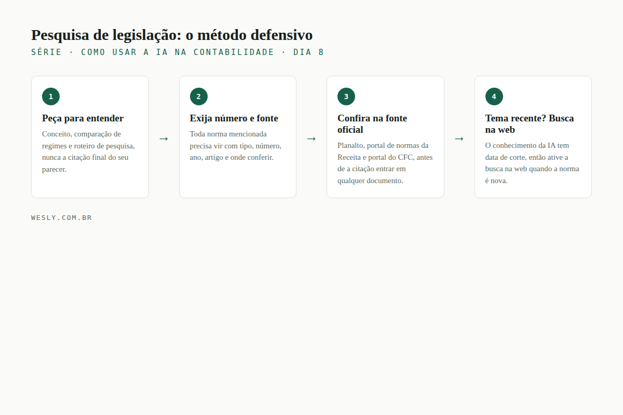
Task: Click the number 1 step badge
Action: 51,96
